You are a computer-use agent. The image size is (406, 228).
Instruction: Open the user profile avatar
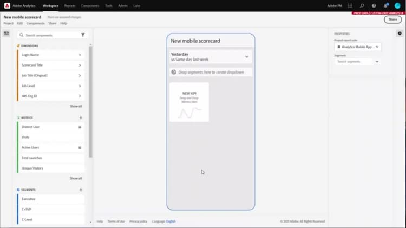pyautogui.click(x=397, y=6)
